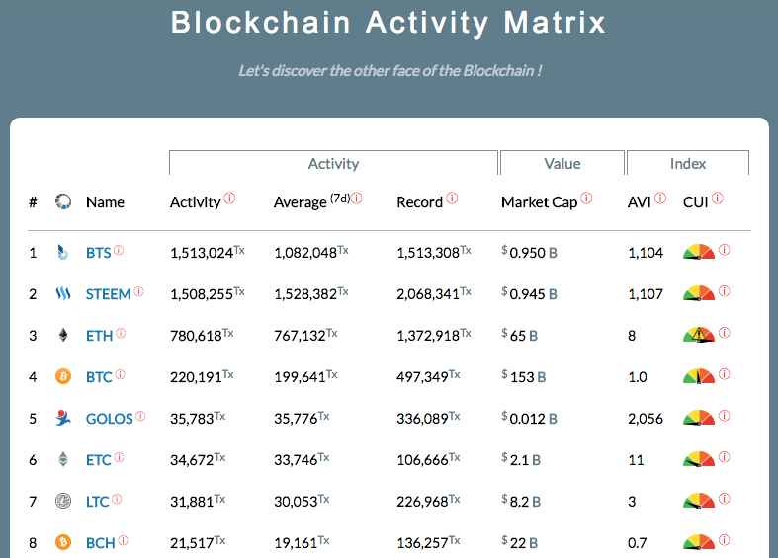This screenshot has height=558, width=778.
Task: Select the Value group header tab
Action: (562, 163)
